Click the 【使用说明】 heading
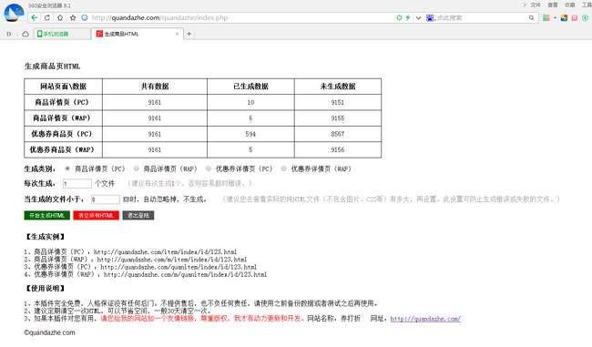The image size is (592, 347). pyautogui.click(x=46, y=289)
